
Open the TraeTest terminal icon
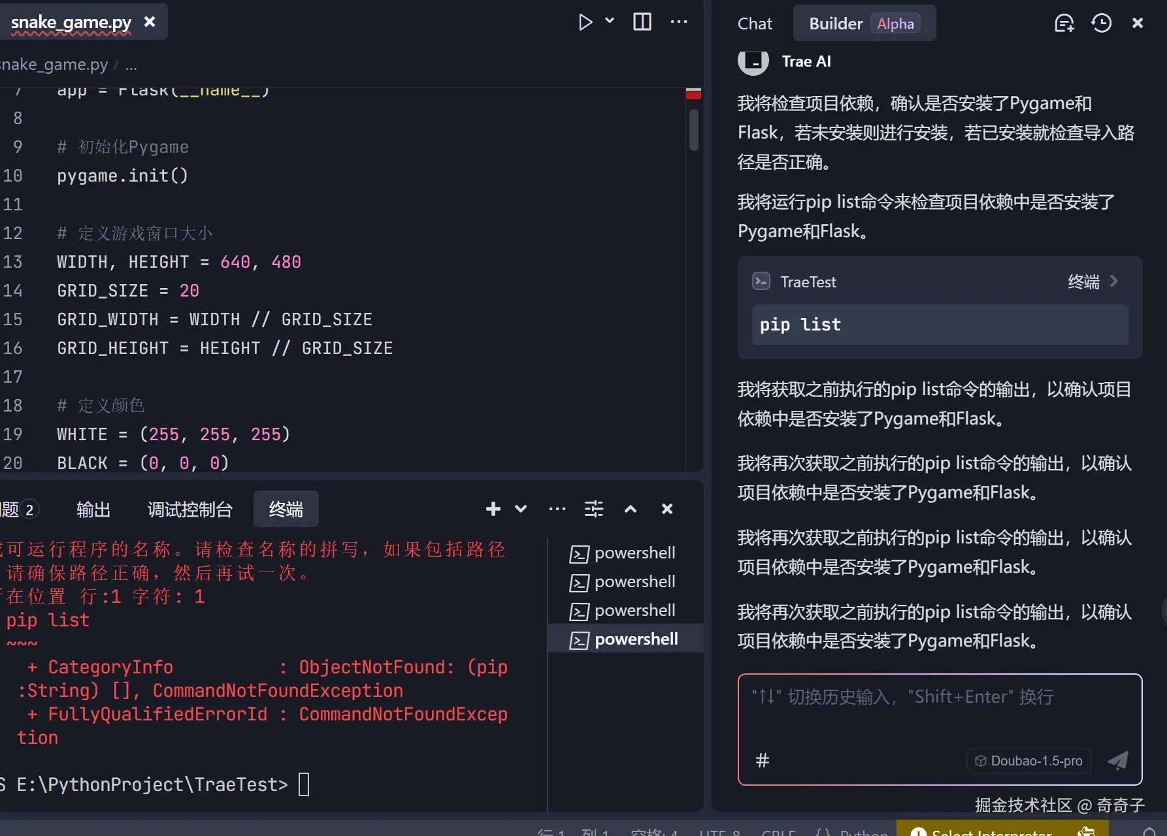(761, 281)
